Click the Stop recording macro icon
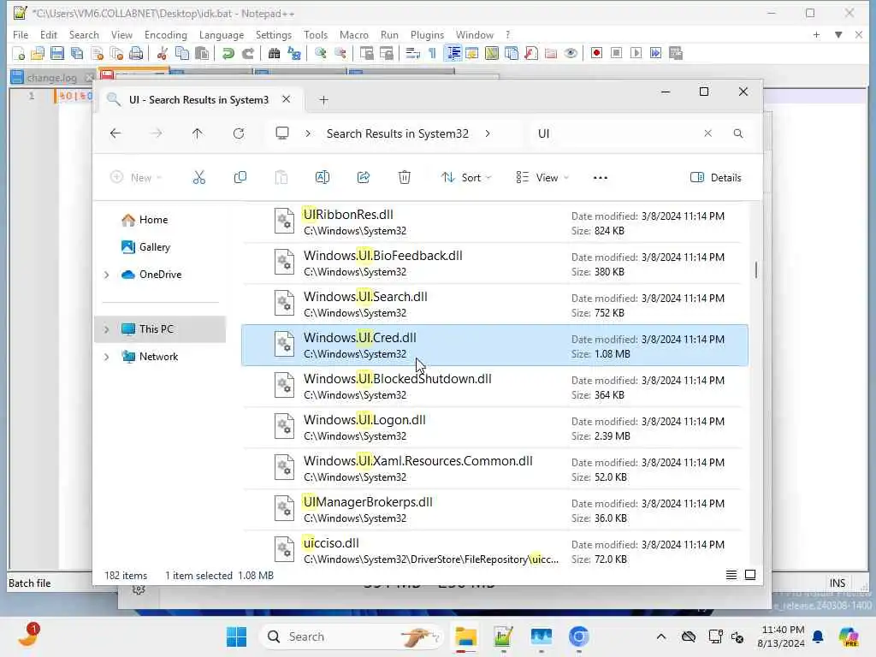The width and height of the screenshot is (876, 657). point(616,54)
